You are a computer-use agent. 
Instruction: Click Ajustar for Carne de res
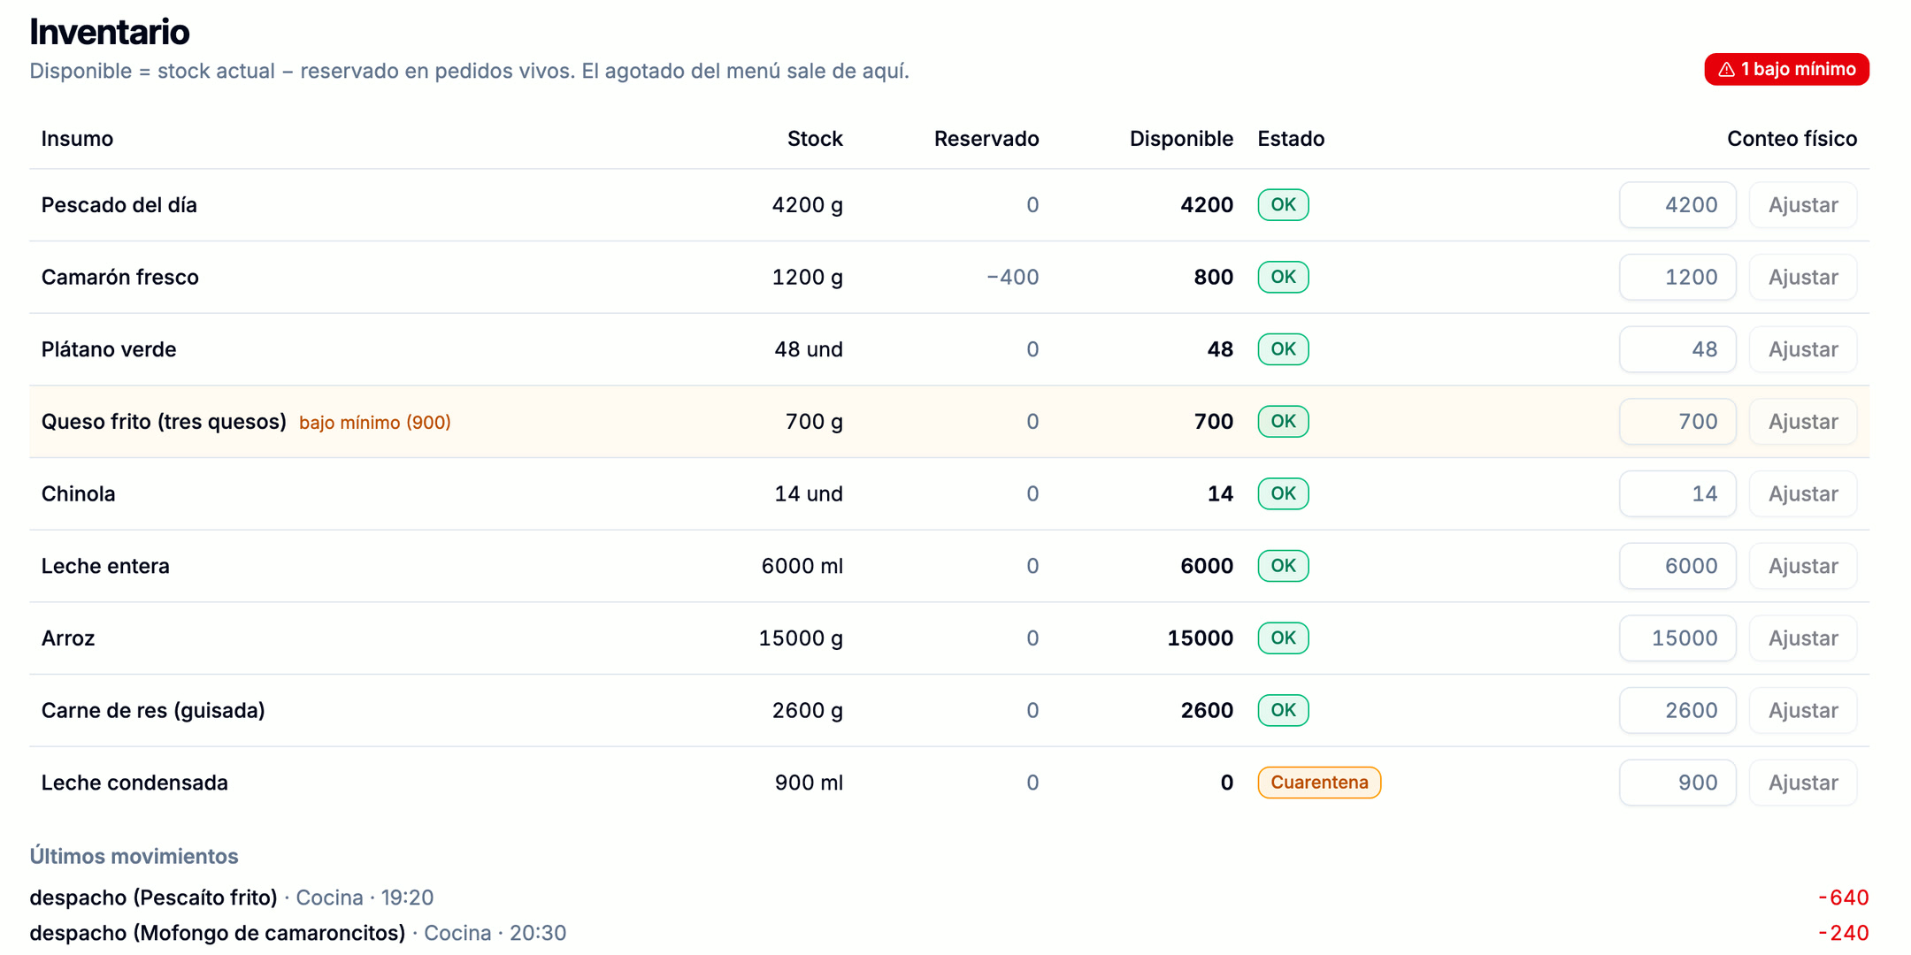click(x=1803, y=711)
